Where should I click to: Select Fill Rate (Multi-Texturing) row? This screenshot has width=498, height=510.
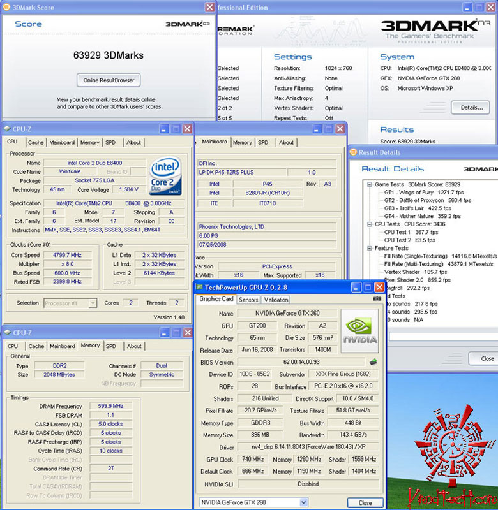[439, 264]
